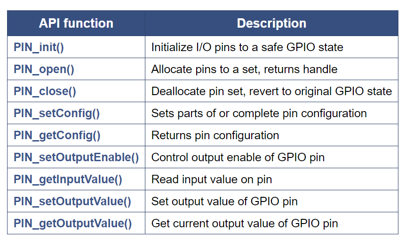This screenshot has width=413, height=239.
Task: Click the "API function" column header
Action: tap(76, 23)
